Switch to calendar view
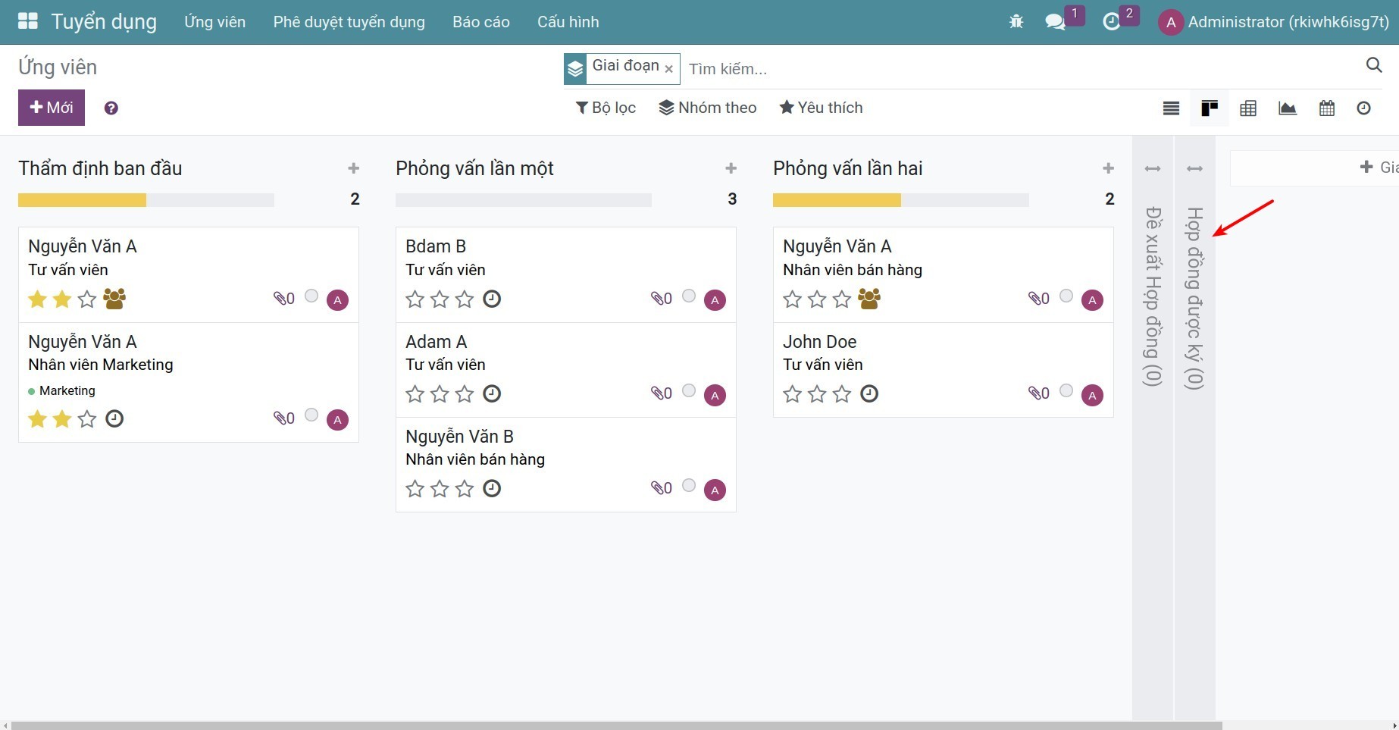This screenshot has width=1399, height=730. coord(1326,108)
